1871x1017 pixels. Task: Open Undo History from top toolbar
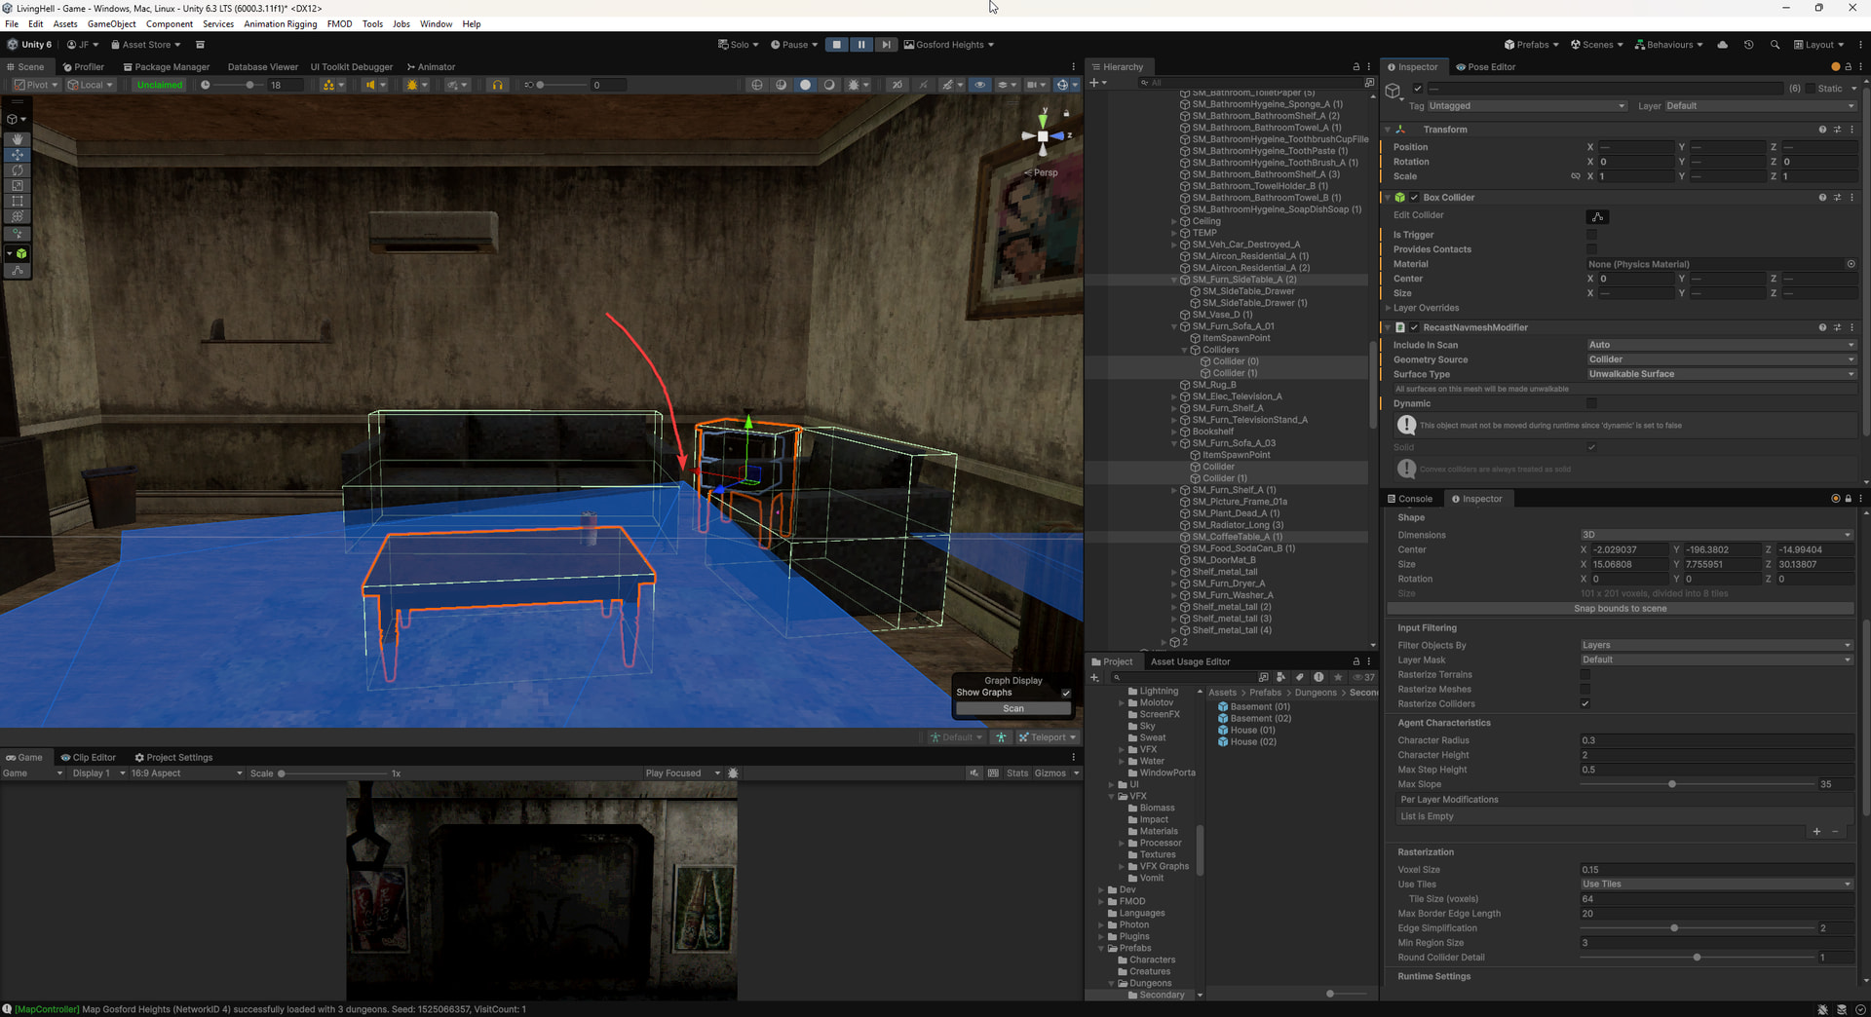[x=1749, y=45]
